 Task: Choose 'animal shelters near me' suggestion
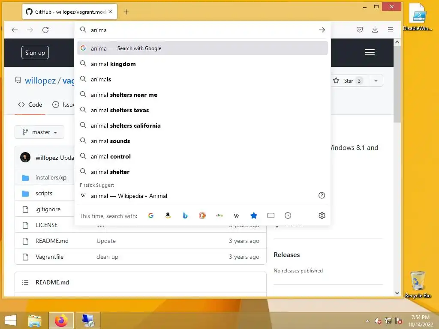202,95
